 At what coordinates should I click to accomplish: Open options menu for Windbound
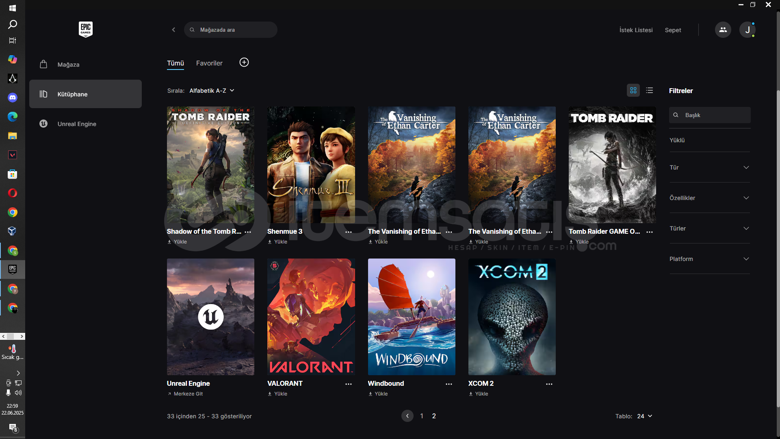[448, 384]
